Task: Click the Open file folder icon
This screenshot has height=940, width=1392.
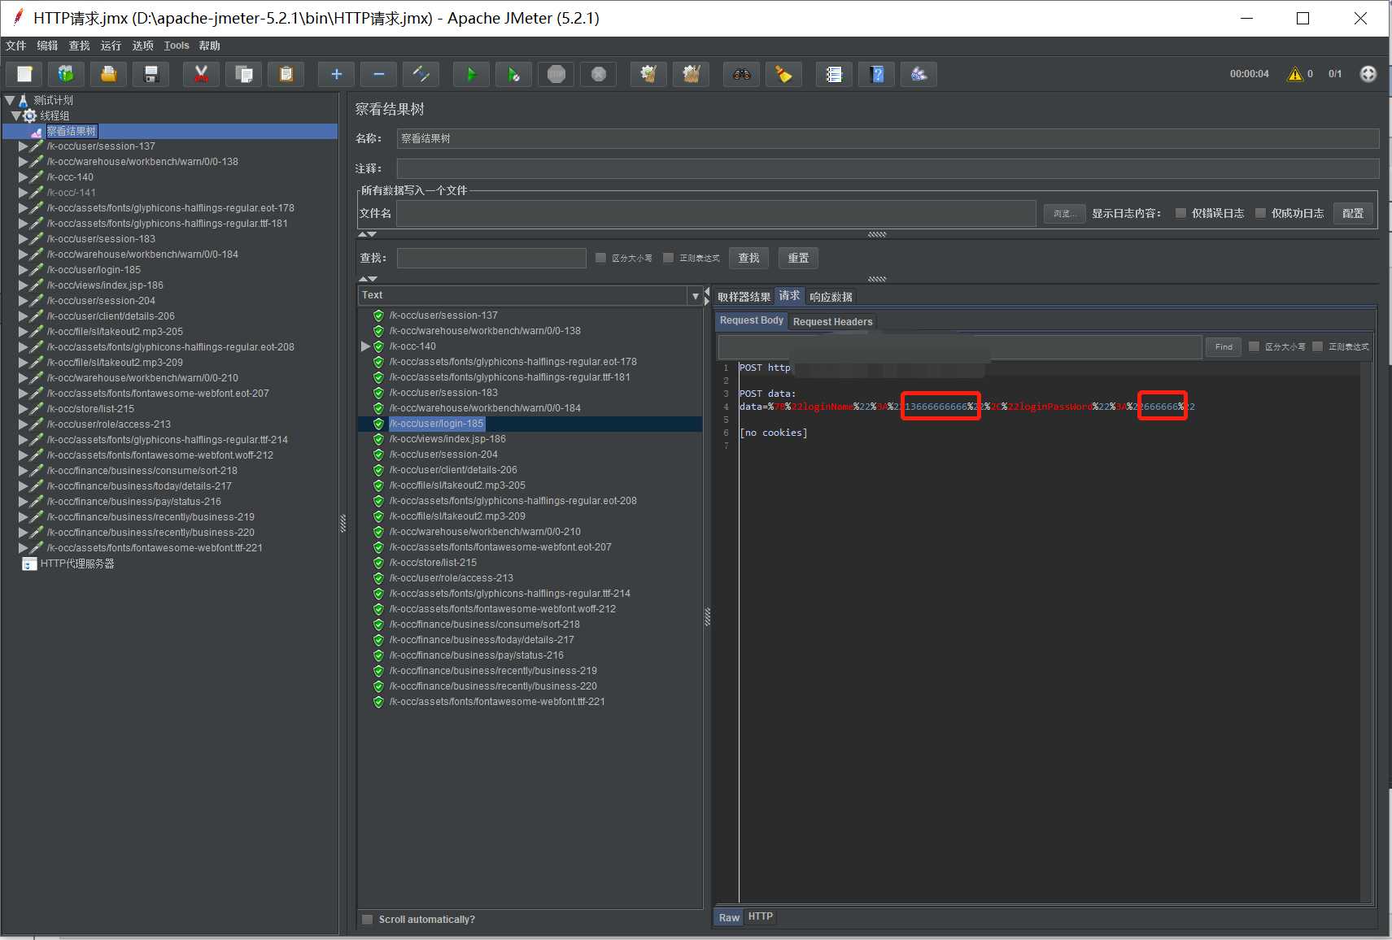Action: point(108,74)
